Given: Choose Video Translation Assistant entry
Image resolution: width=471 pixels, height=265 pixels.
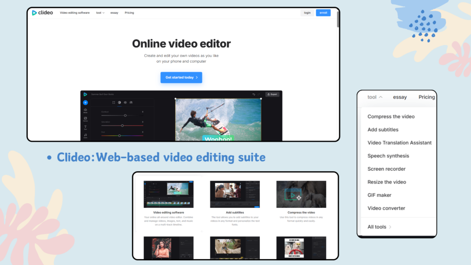Looking at the screenshot, I should click(399, 143).
